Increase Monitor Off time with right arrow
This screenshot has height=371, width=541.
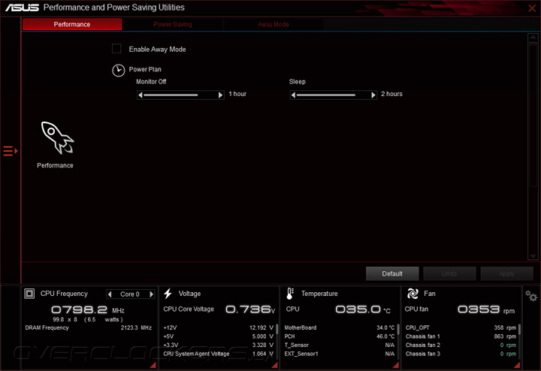pos(220,95)
